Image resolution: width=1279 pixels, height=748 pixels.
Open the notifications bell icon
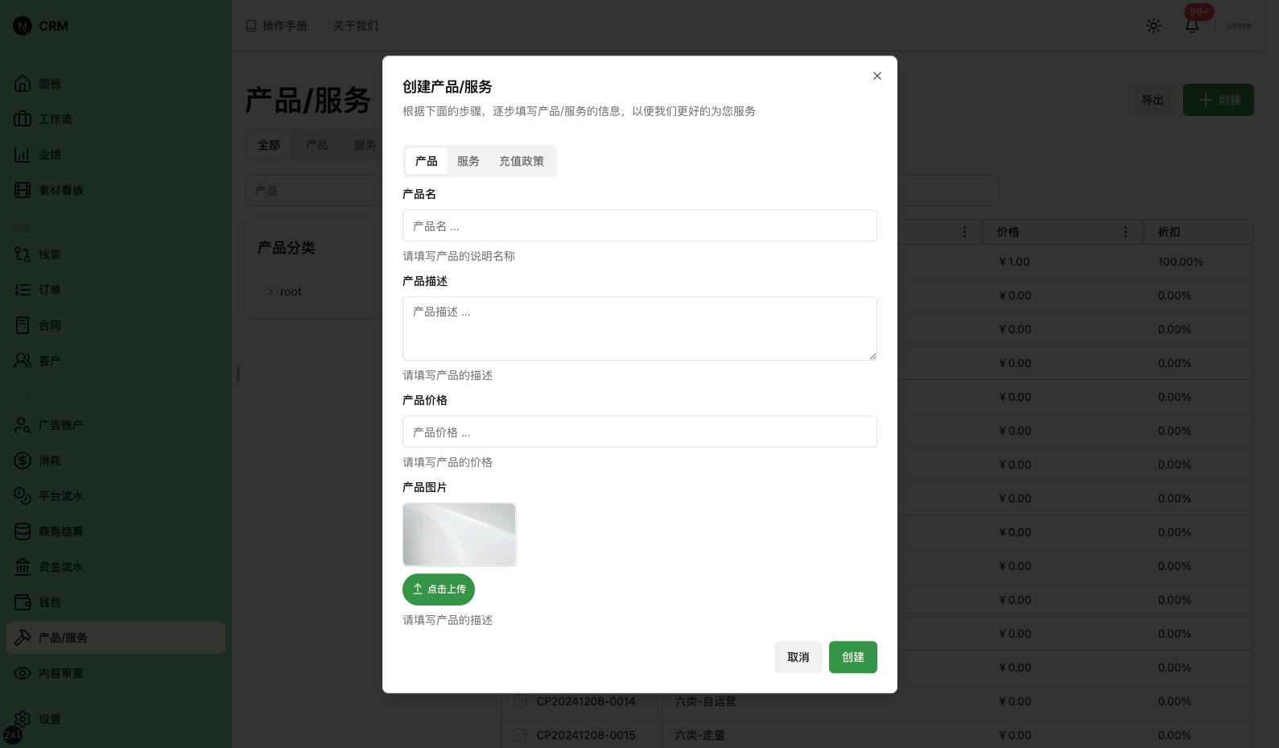coord(1192,26)
